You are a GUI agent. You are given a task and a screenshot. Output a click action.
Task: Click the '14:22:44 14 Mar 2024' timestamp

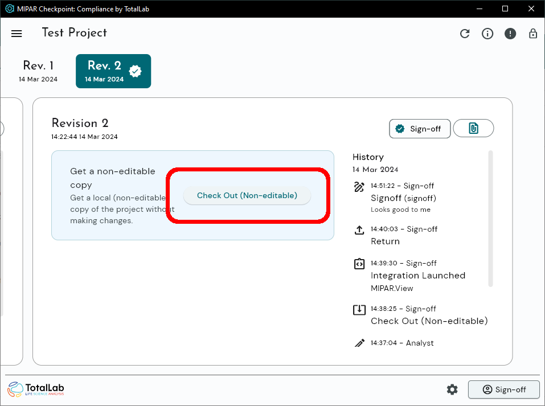click(84, 137)
